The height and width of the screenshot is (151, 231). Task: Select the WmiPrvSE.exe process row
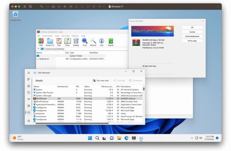click(x=88, y=101)
